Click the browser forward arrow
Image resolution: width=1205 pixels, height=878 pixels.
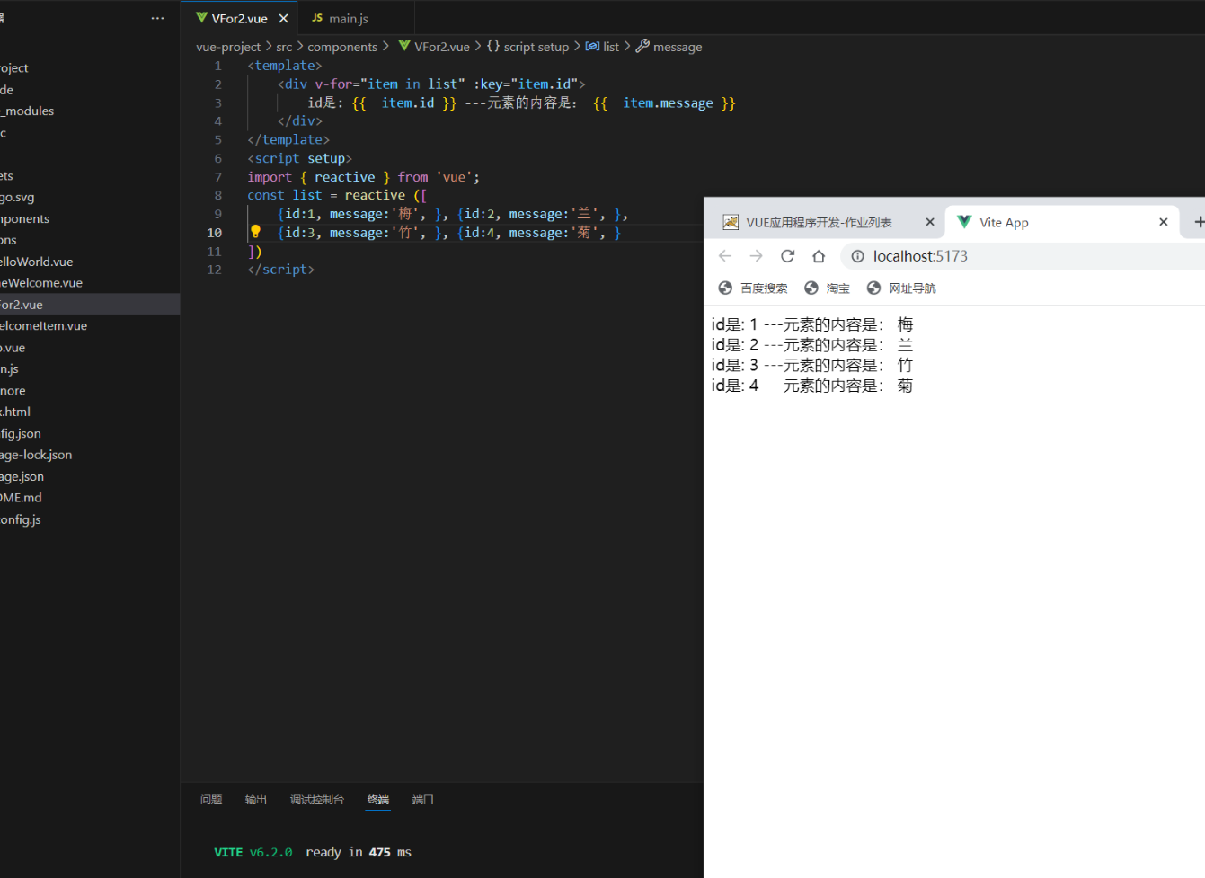[757, 256]
